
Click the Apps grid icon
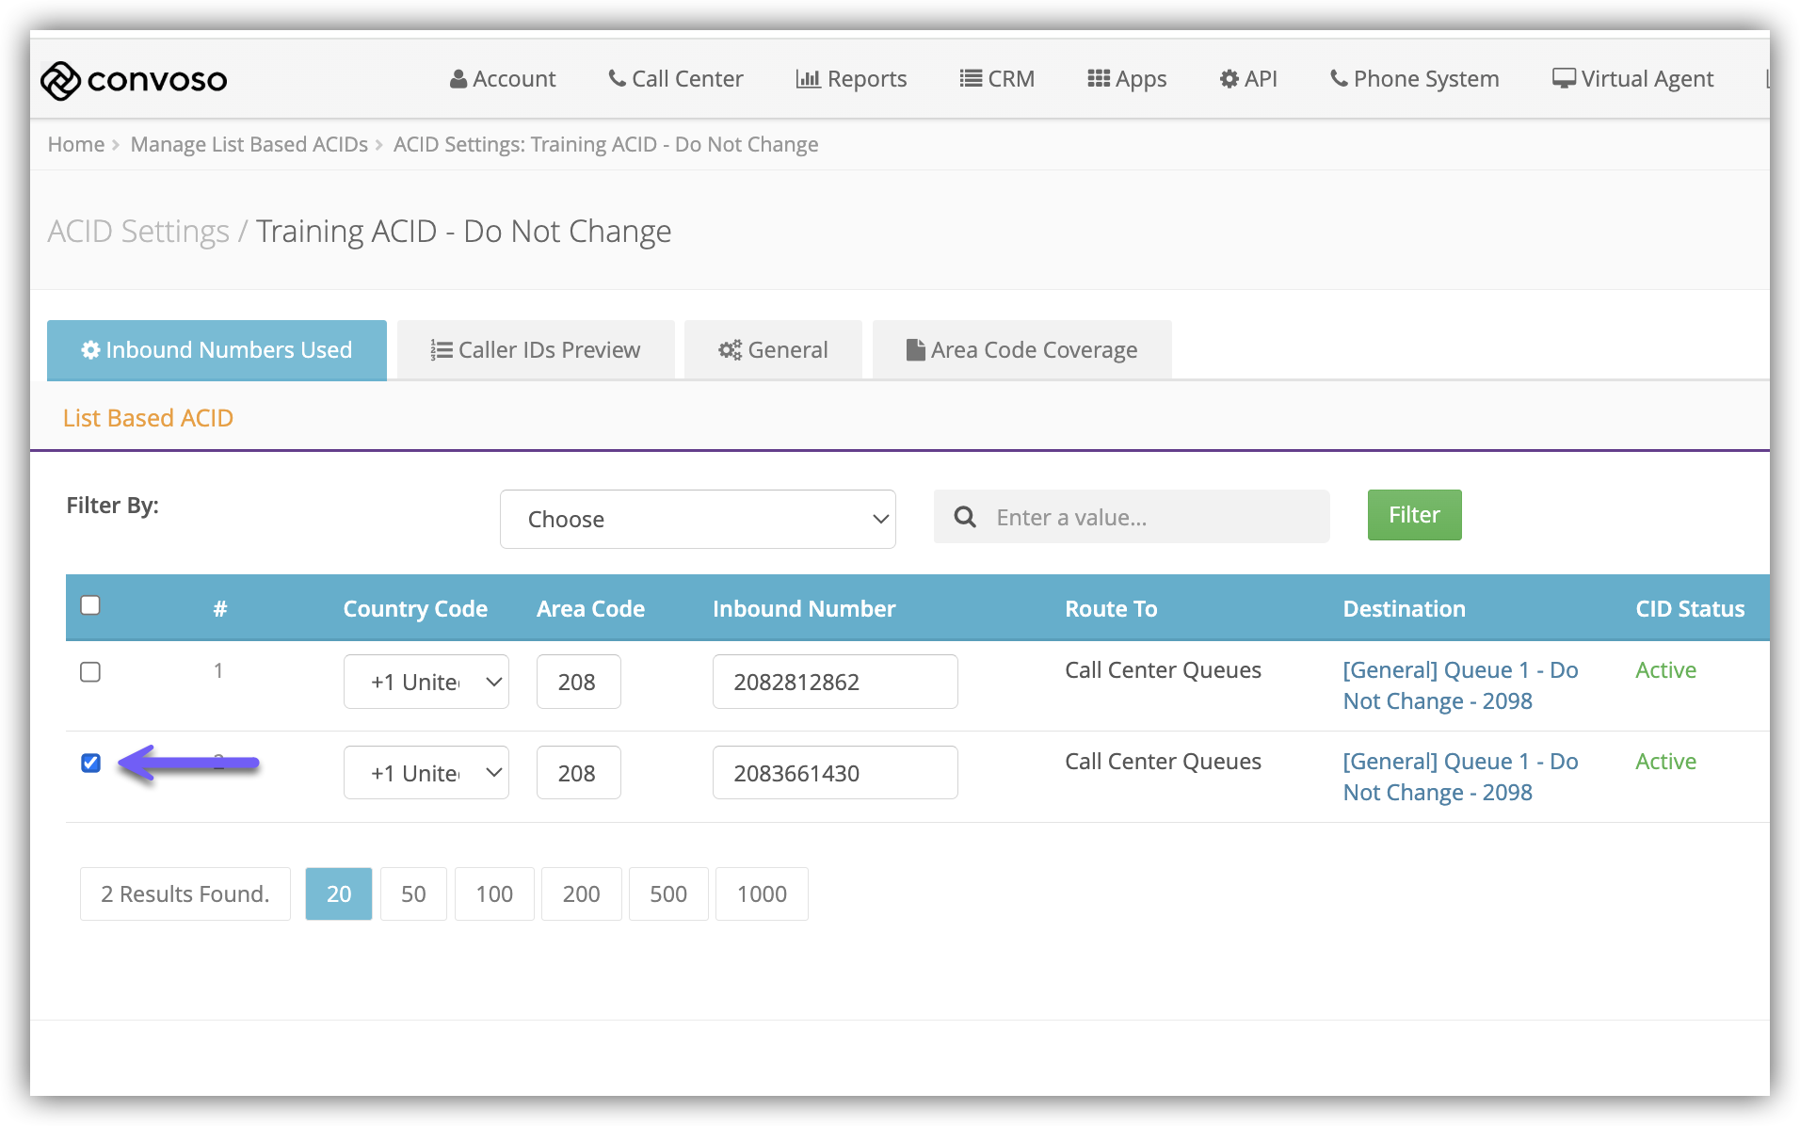[1098, 79]
